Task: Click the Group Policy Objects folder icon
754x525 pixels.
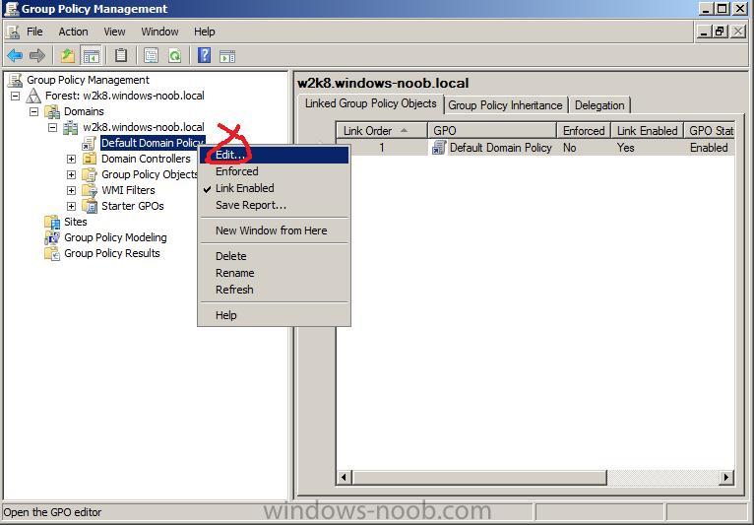Action: tap(89, 174)
